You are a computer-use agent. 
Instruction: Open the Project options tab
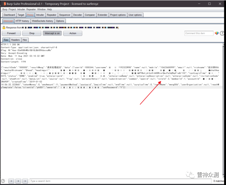click(118, 15)
